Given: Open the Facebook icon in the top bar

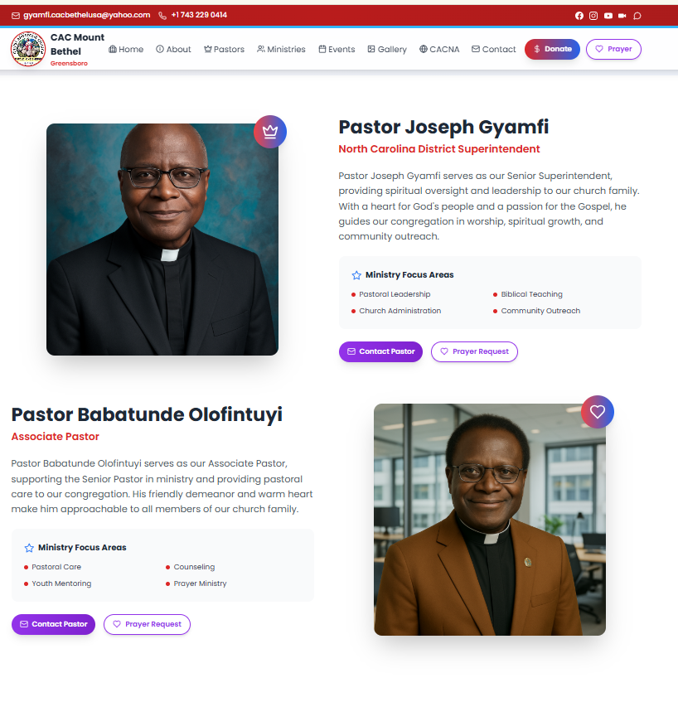Looking at the screenshot, I should coord(579,15).
